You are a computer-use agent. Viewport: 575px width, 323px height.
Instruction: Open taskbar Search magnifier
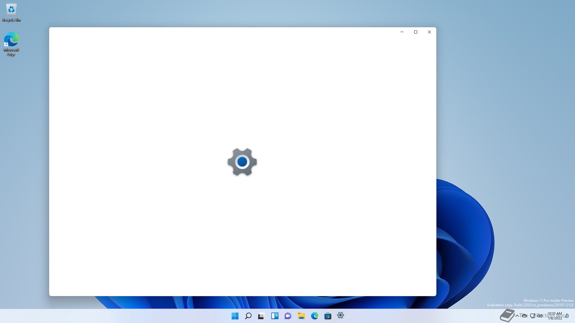click(x=248, y=316)
